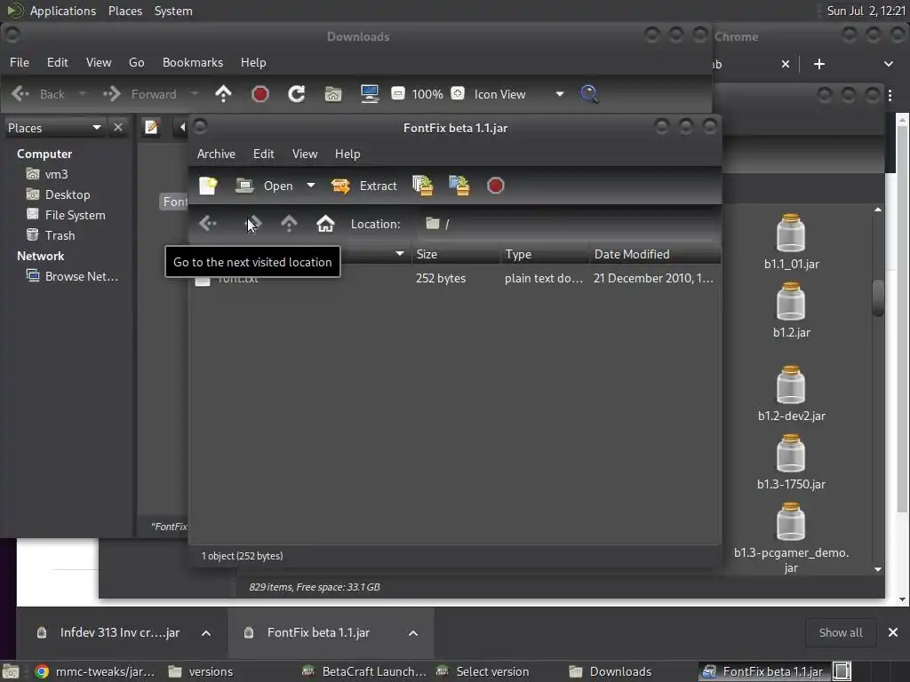910x682 pixels.
Task: Expand the Open recent archives dropdown arrow
Action: click(x=311, y=186)
